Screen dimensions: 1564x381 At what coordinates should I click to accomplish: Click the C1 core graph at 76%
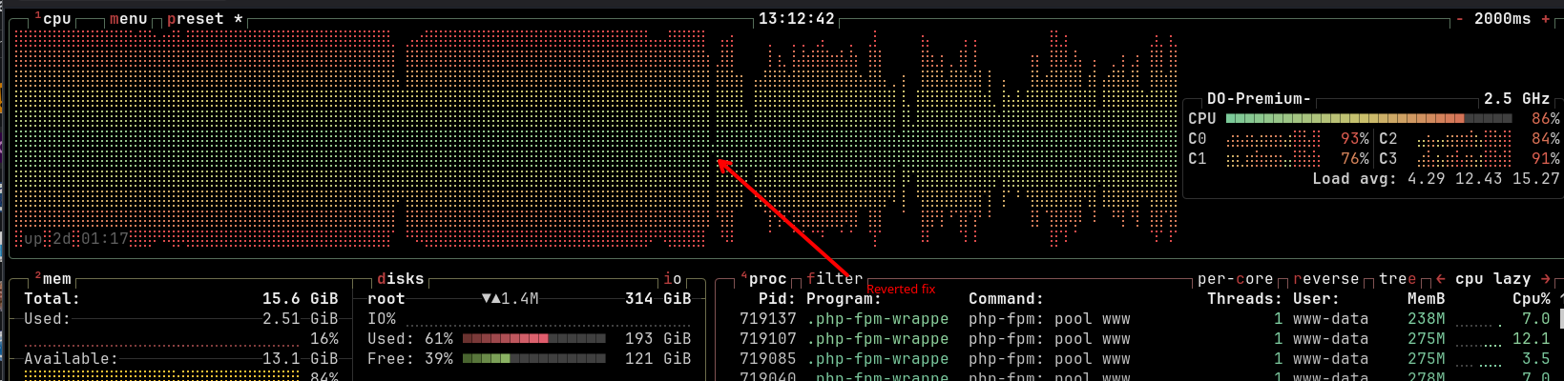pyautogui.click(x=1274, y=159)
